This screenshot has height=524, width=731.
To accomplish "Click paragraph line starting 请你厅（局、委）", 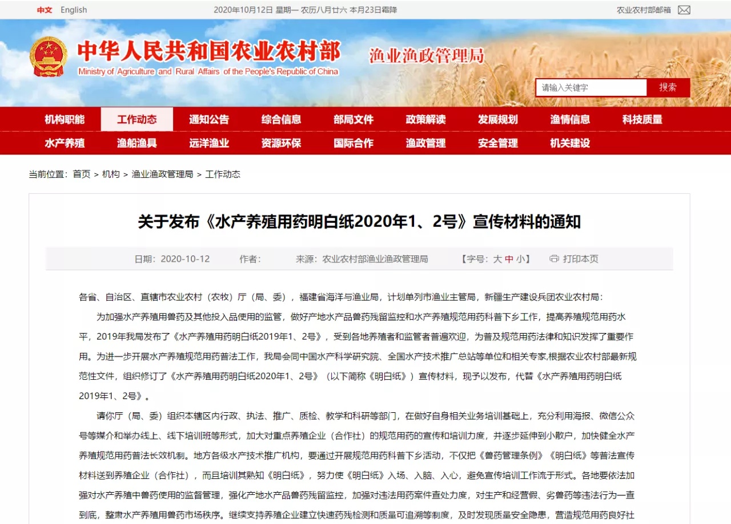I will 366,415.
